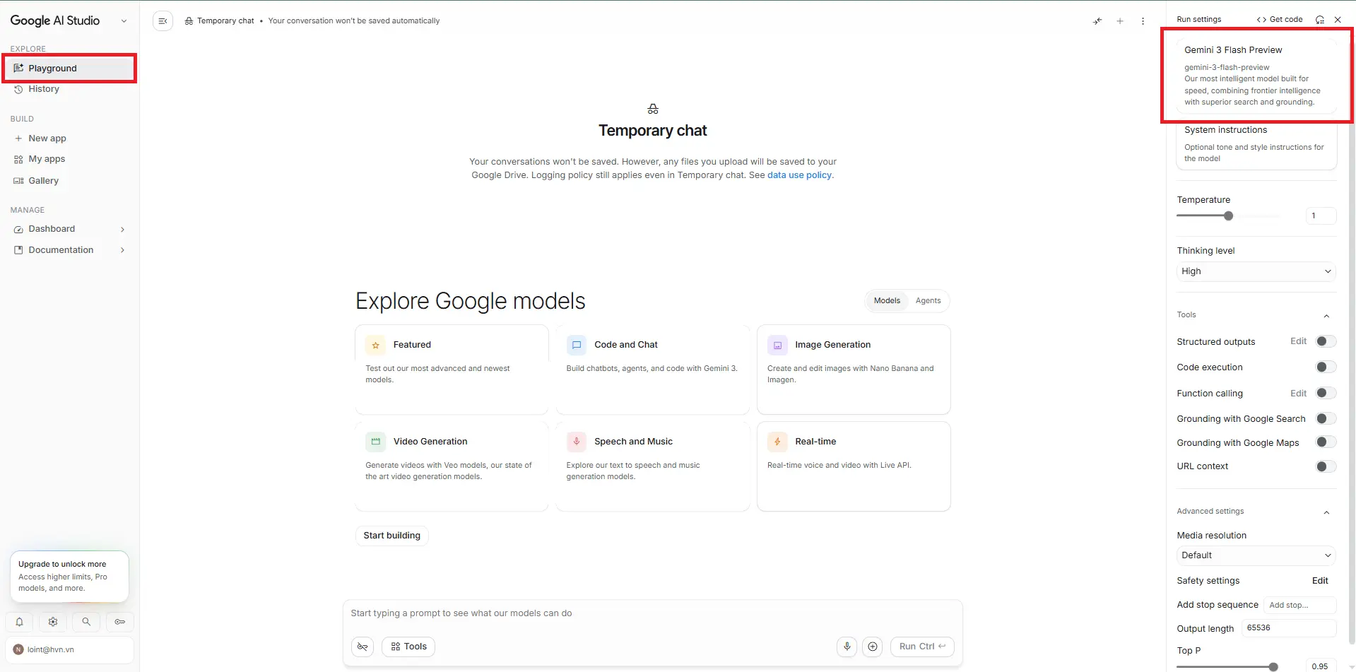Image resolution: width=1356 pixels, height=672 pixels.
Task: Expand the Dashboard submenu chevron
Action: (x=123, y=230)
